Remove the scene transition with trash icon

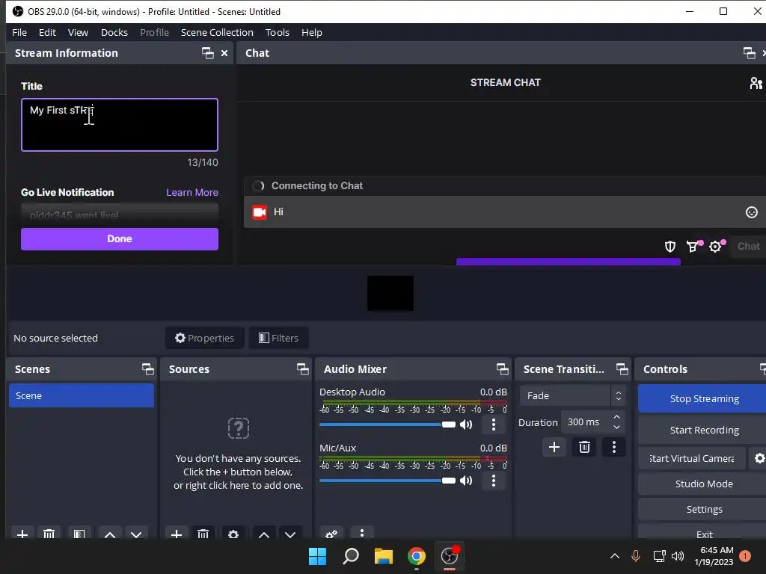tap(584, 447)
